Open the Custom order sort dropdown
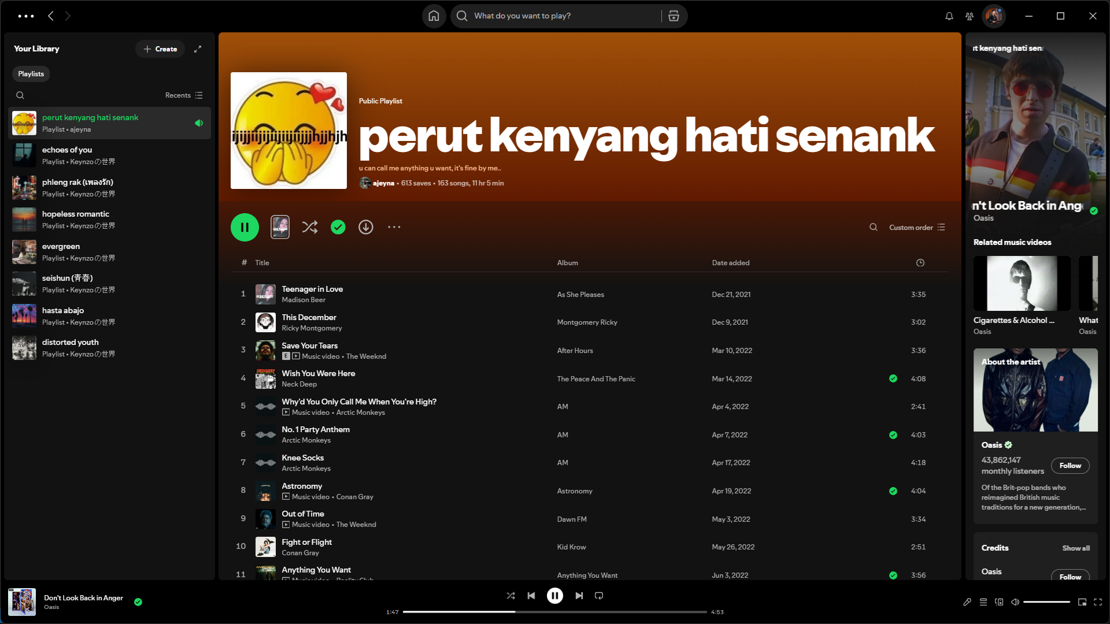 click(917, 228)
